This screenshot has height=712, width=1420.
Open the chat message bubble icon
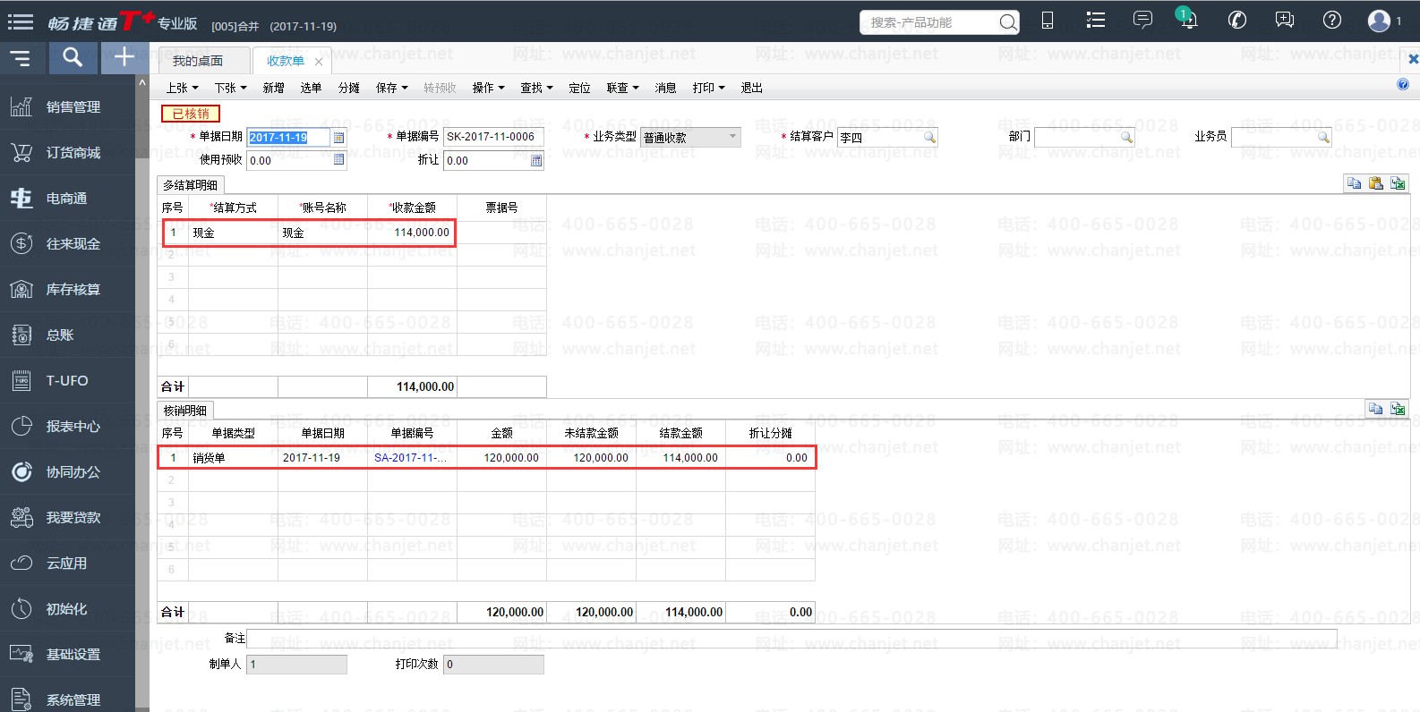tap(1142, 20)
